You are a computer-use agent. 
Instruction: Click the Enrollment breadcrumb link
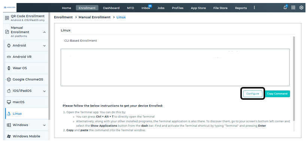click(x=63, y=17)
